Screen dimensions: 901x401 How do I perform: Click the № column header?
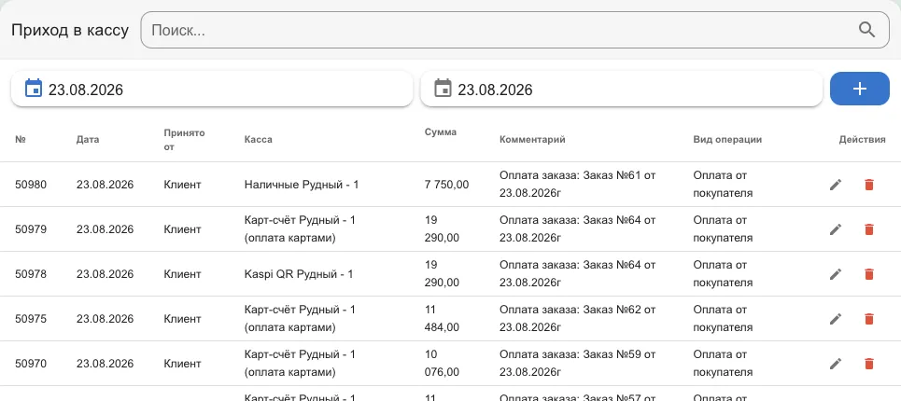pos(21,139)
